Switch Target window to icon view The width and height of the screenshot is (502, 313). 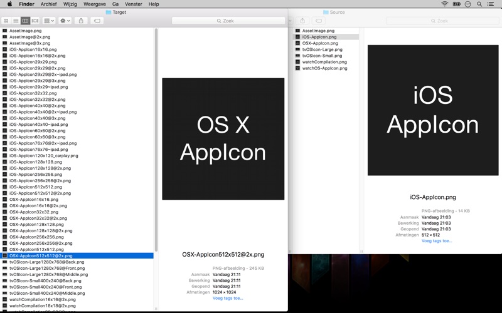click(6, 21)
